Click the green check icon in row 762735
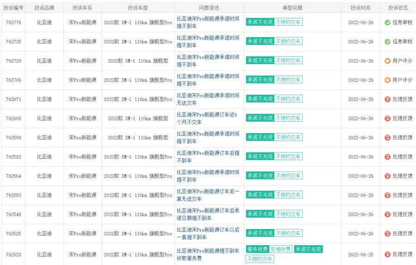 pyautogui.click(x=387, y=41)
